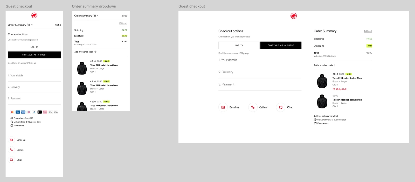Viewport: 415px width, 182px height.
Task: Click the yellow €140 discount value in dropdown
Action: (125, 36)
